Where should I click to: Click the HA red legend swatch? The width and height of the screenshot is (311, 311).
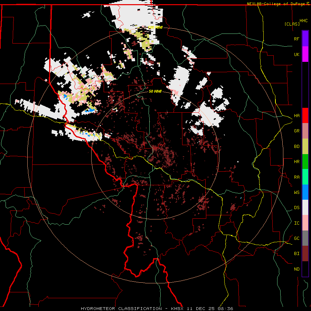(x=305, y=115)
